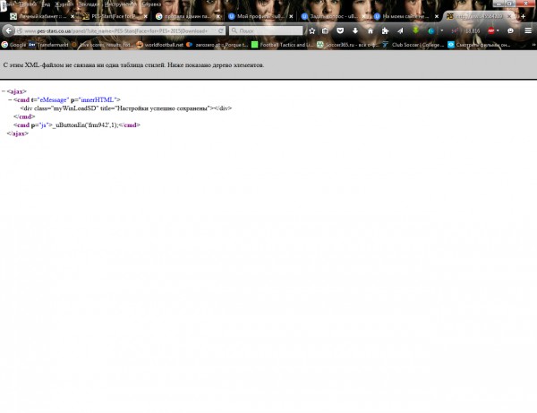Open the Pocket icon in toolbar
This screenshot has width=537, height=413.
click(x=340, y=30)
